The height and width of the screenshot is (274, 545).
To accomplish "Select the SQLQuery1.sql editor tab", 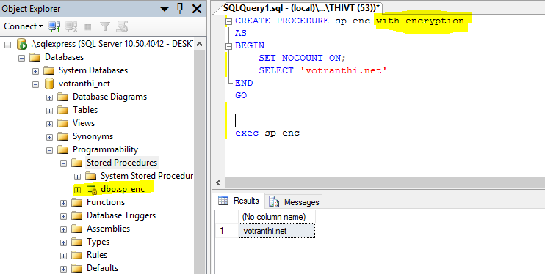I will [x=301, y=8].
